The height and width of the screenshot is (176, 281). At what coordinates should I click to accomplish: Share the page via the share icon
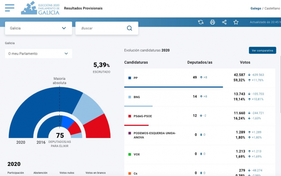click(x=224, y=22)
